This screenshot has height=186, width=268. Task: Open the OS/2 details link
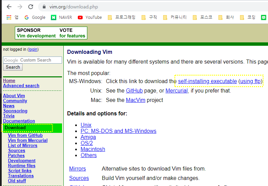(87, 143)
